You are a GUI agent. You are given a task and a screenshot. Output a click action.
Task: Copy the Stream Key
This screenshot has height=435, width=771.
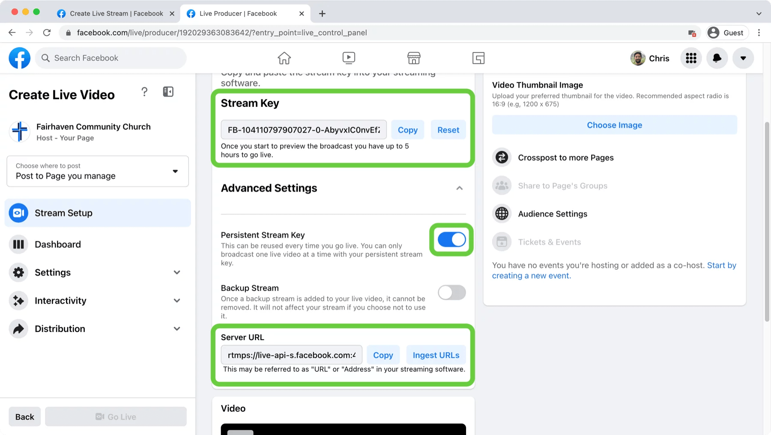(x=407, y=130)
